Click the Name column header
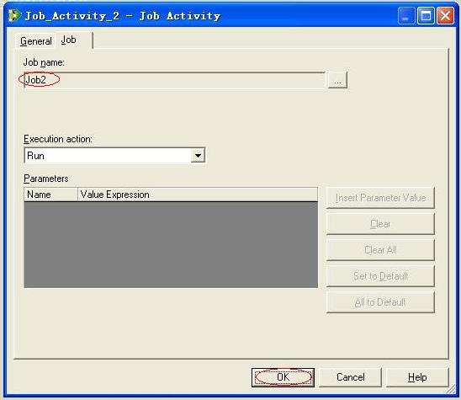461x400 pixels. tap(50, 195)
